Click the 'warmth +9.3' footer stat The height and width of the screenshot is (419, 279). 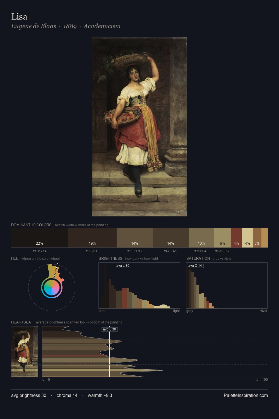(100, 395)
